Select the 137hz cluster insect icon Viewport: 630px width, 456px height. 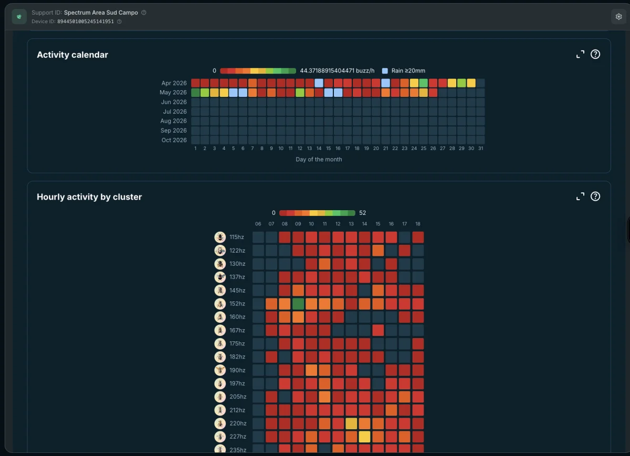point(220,277)
